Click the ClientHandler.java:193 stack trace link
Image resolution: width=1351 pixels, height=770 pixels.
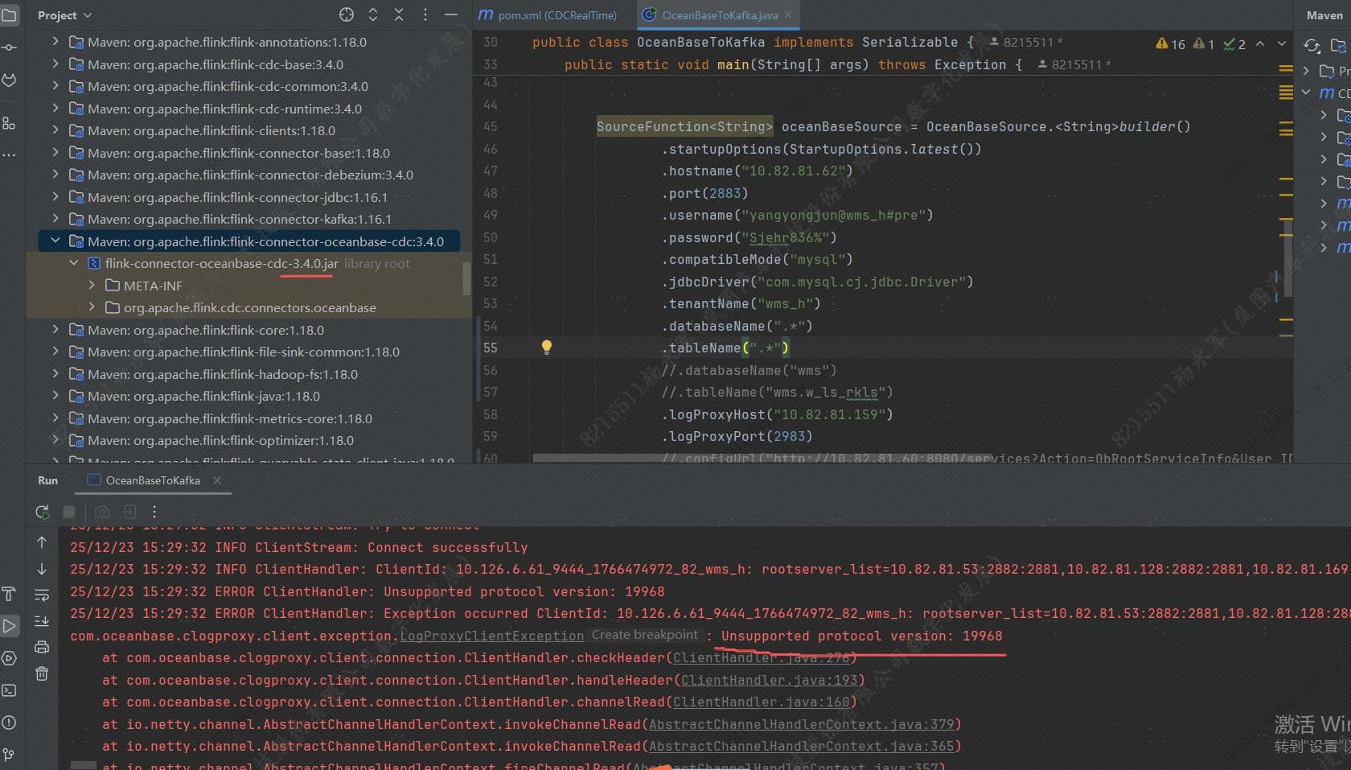[x=769, y=680]
